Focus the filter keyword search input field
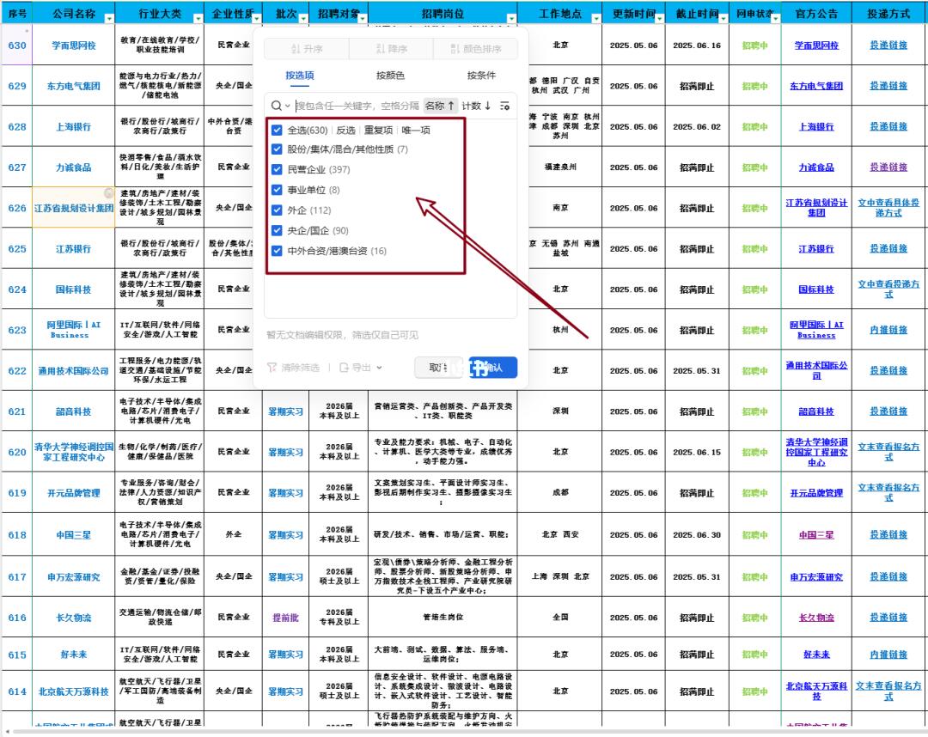Image resolution: width=928 pixels, height=737 pixels. point(357,106)
